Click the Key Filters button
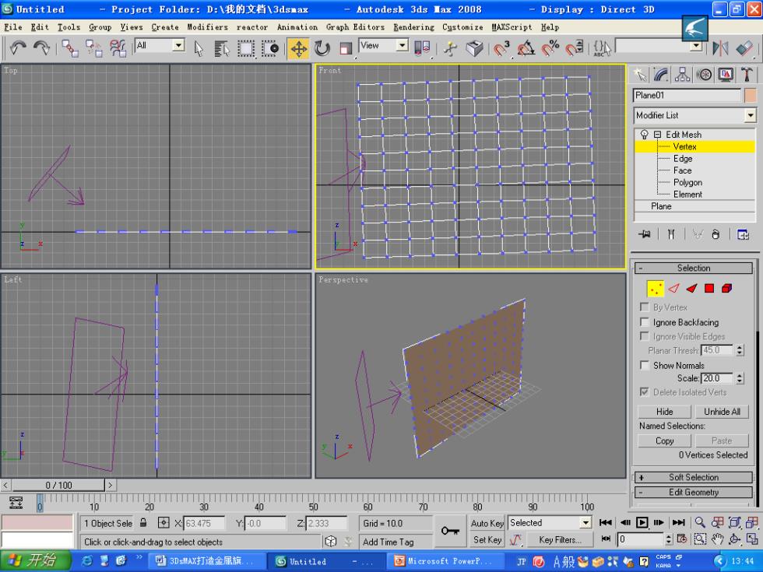This screenshot has height=572, width=763. pyautogui.click(x=560, y=539)
